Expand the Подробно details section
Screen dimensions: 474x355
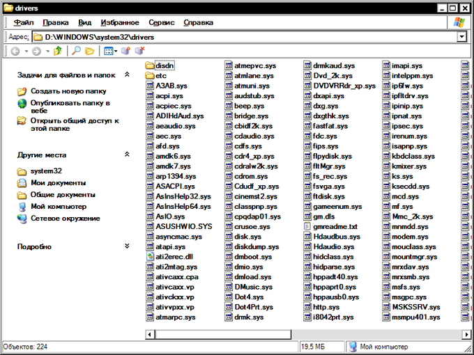click(127, 246)
